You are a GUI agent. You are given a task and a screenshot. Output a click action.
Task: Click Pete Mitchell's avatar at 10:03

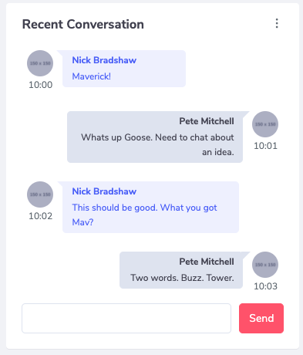pos(265,265)
